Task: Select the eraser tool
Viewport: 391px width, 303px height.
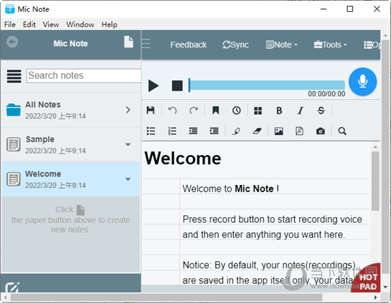Action: (x=257, y=131)
